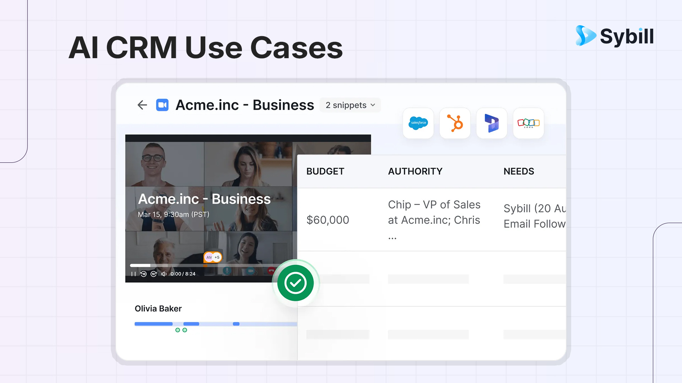Click the Mar 15, 9:30am (PST) date
Viewport: 682px width, 383px height.
[x=174, y=215]
